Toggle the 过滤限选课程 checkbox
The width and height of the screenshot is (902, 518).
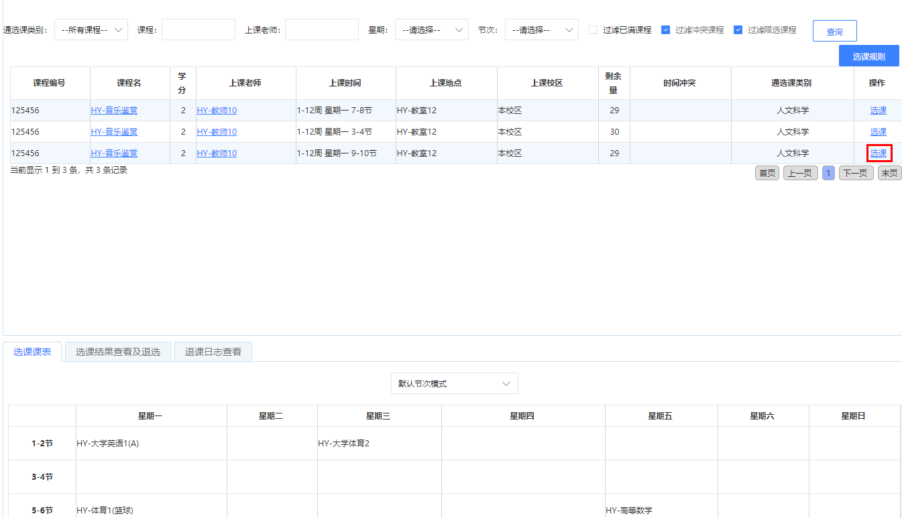click(x=738, y=30)
